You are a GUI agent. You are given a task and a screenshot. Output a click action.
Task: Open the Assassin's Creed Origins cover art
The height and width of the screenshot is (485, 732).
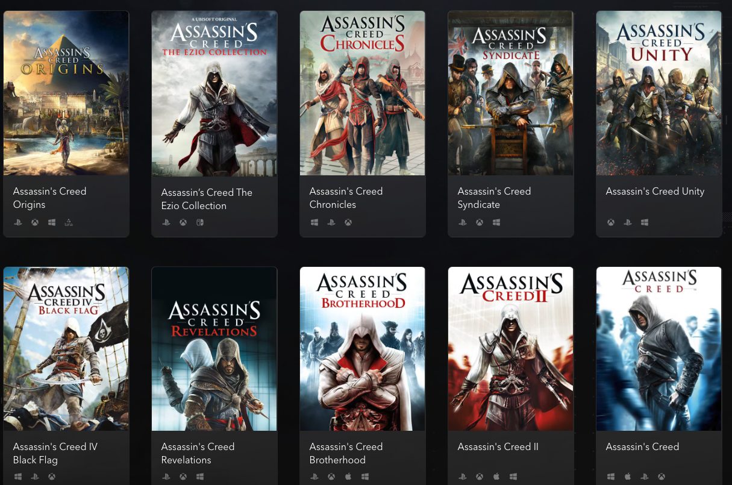[x=66, y=93]
